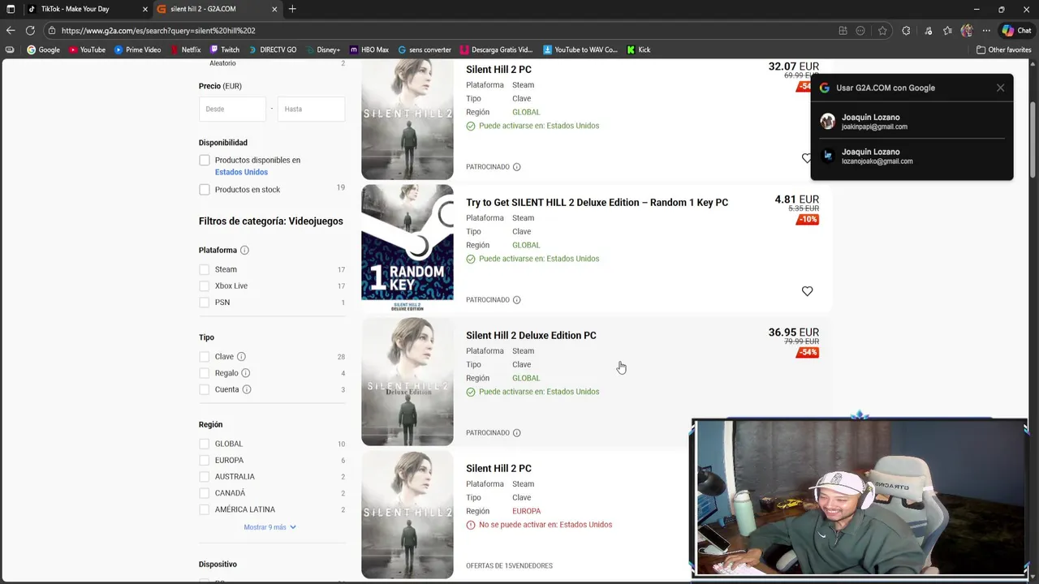Open split screen icon in address bar

(x=843, y=31)
